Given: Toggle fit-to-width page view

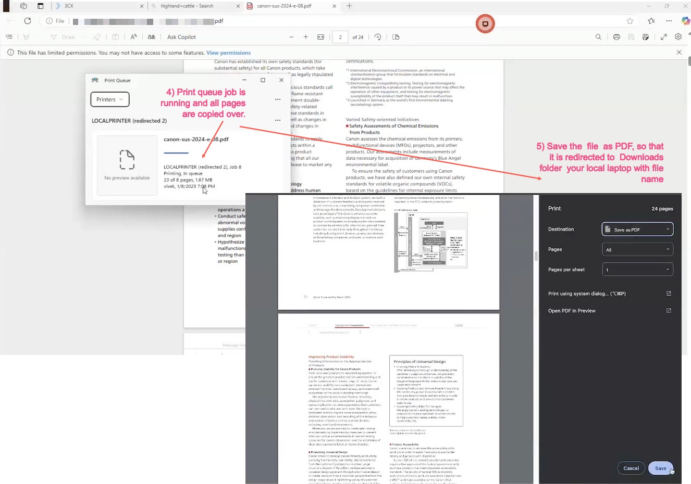Looking at the screenshot, I should click(320, 37).
